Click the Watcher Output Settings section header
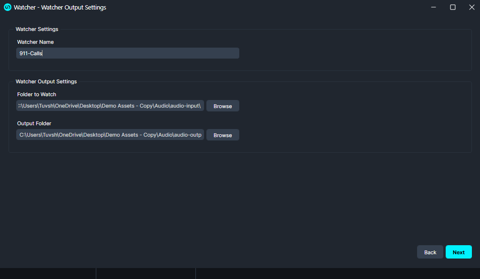The height and width of the screenshot is (279, 480). click(x=46, y=81)
